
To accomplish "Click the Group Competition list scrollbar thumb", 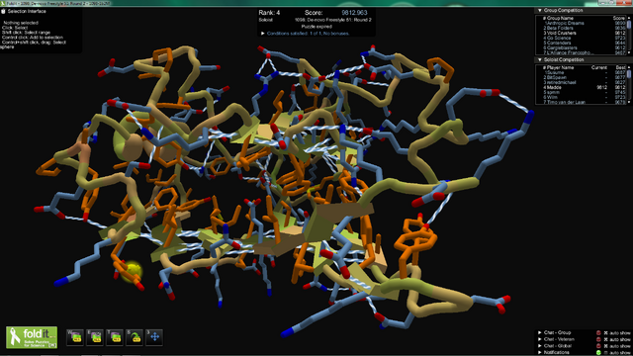I will pos(629,24).
